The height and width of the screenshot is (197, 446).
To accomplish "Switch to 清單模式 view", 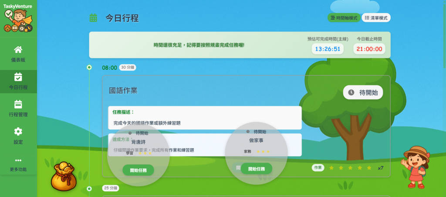I will pos(376,17).
